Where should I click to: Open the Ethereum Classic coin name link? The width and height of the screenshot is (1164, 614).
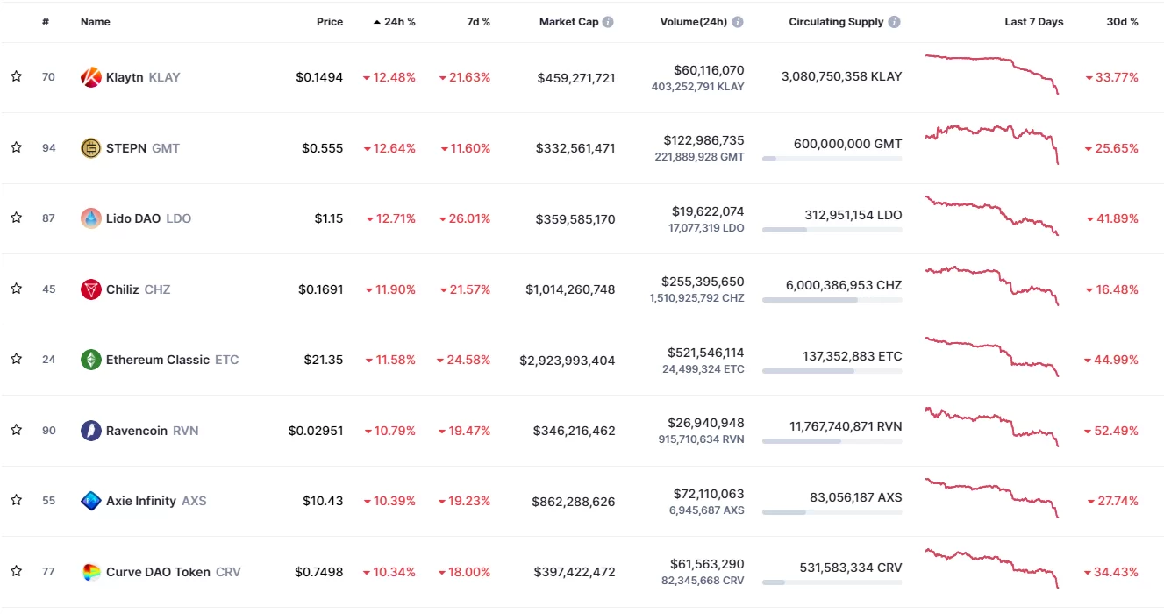pos(158,360)
